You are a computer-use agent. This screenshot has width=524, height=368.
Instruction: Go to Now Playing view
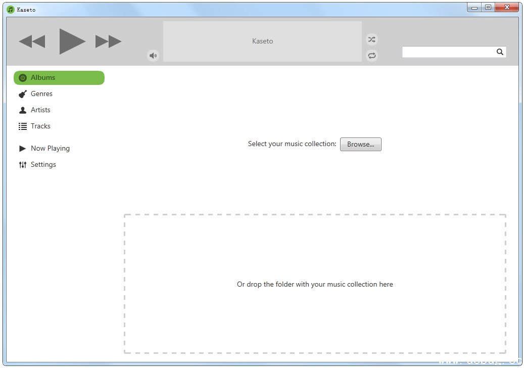pos(50,149)
